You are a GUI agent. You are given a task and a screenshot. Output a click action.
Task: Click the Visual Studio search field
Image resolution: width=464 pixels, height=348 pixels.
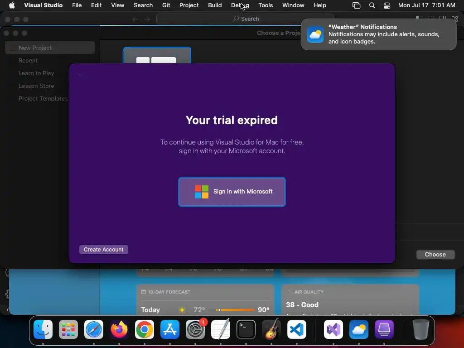point(245,19)
